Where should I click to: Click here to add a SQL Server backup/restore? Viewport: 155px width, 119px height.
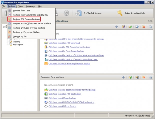pyautogui.click(x=69, y=47)
